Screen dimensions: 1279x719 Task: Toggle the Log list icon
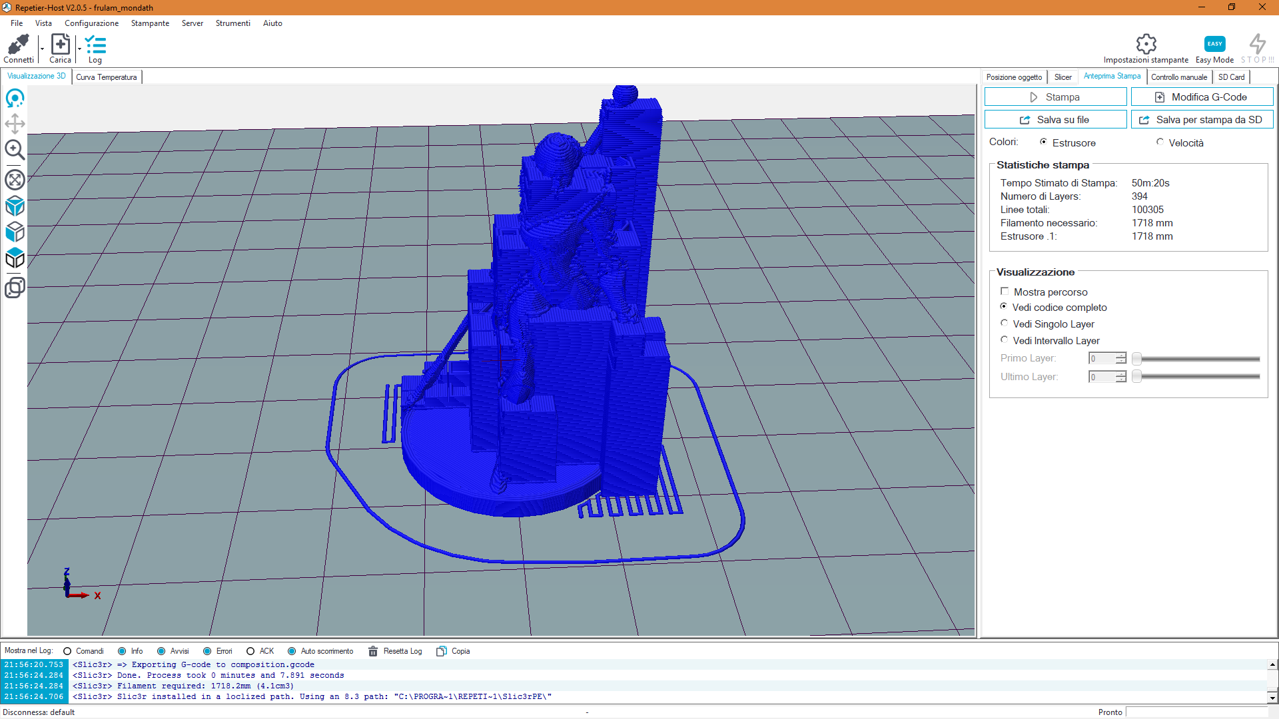click(95, 45)
